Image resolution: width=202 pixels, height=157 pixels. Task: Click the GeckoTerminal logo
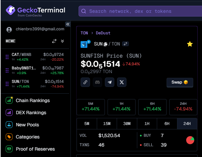[x=35, y=11]
